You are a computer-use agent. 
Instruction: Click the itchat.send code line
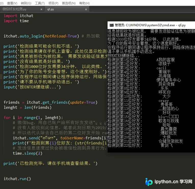pyautogui.click(x=60, y=138)
